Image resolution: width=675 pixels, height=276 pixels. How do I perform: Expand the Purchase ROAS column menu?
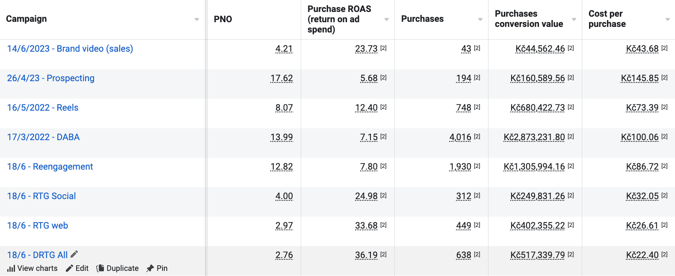coord(387,19)
